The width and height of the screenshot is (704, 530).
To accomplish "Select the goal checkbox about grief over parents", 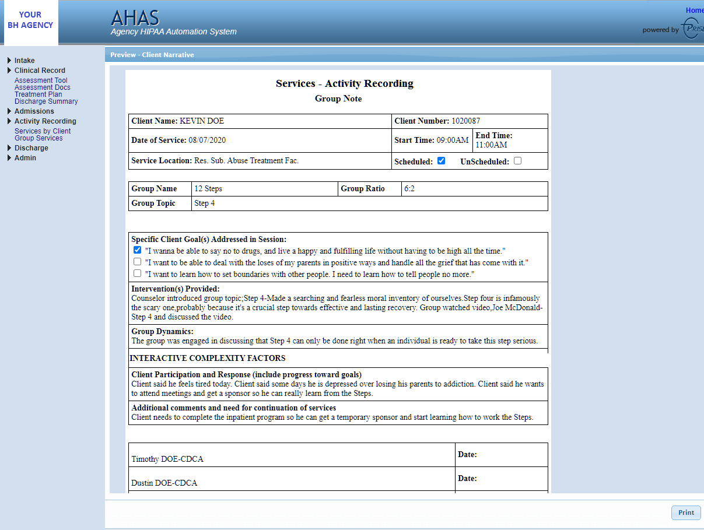I will pos(137,262).
